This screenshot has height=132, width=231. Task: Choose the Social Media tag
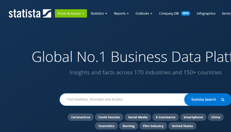(x=138, y=117)
